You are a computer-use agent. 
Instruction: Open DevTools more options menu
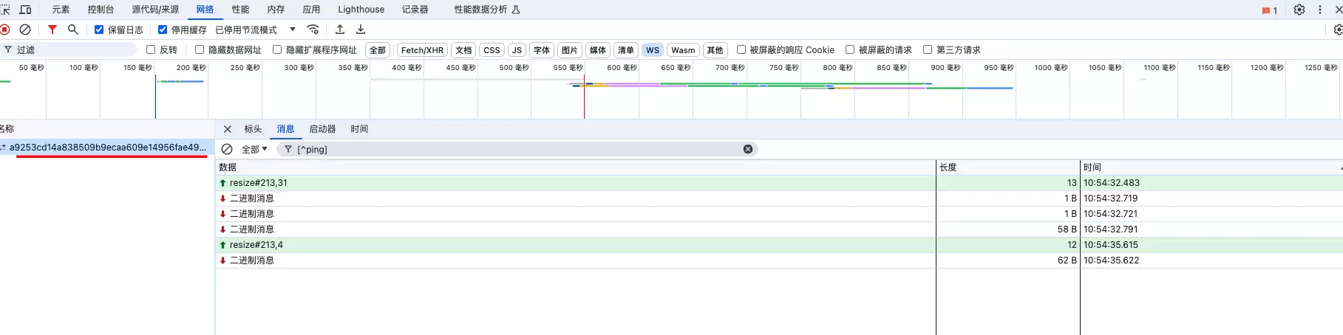(x=1320, y=10)
